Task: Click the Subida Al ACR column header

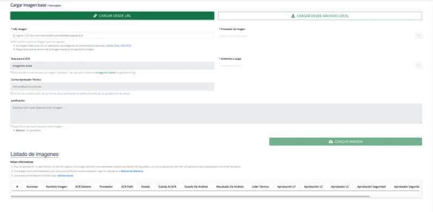Action: 167,187
